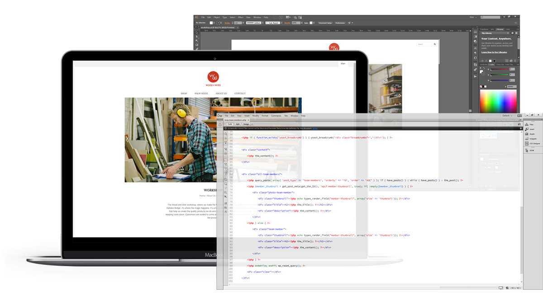Open the SHOP page in the website navigation
543x305 pixels.
coord(184,94)
